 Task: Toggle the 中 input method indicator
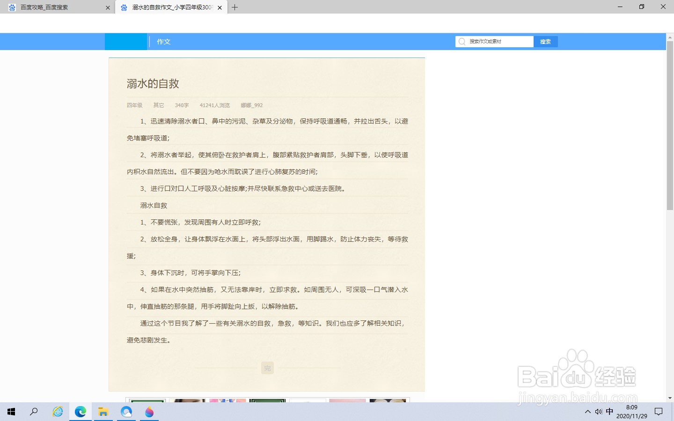tap(609, 412)
